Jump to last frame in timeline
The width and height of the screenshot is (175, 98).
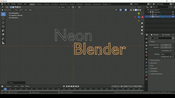click(x=78, y=86)
